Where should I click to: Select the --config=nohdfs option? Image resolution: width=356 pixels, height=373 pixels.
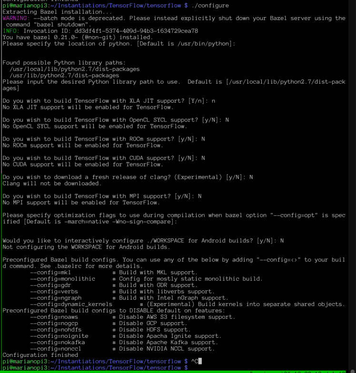point(56,330)
